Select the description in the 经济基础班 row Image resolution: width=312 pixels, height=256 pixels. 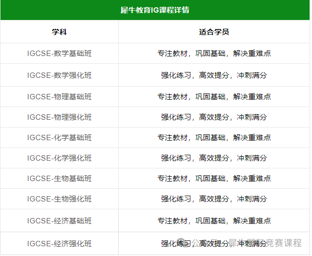pos(214,221)
